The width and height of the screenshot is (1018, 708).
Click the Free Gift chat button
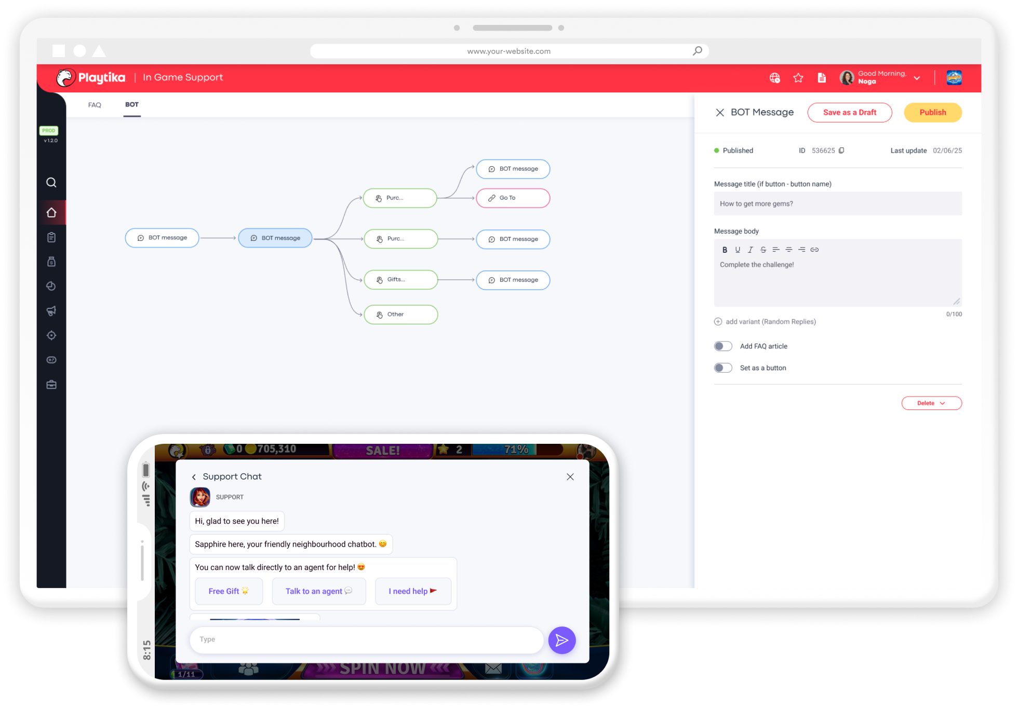tap(229, 591)
